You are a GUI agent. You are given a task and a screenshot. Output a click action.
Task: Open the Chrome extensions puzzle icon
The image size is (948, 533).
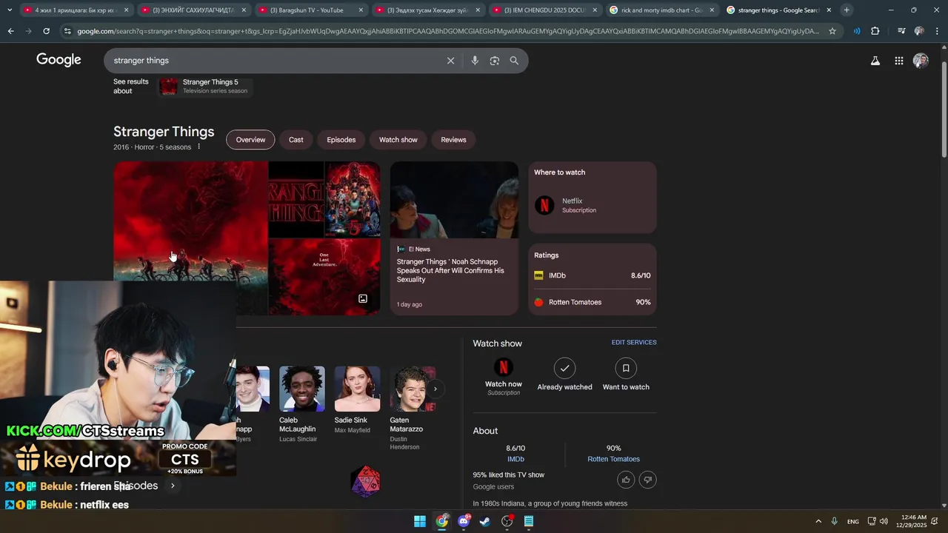coord(875,31)
